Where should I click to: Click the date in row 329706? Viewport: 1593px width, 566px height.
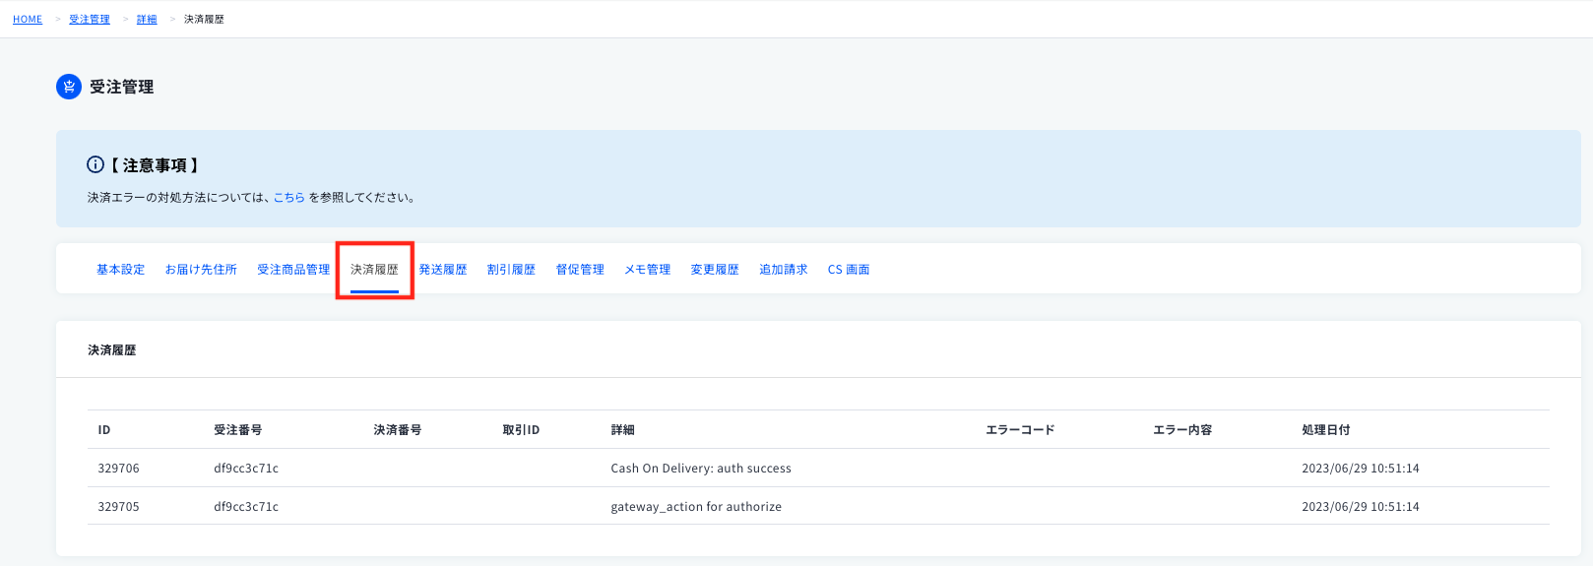1361,469
